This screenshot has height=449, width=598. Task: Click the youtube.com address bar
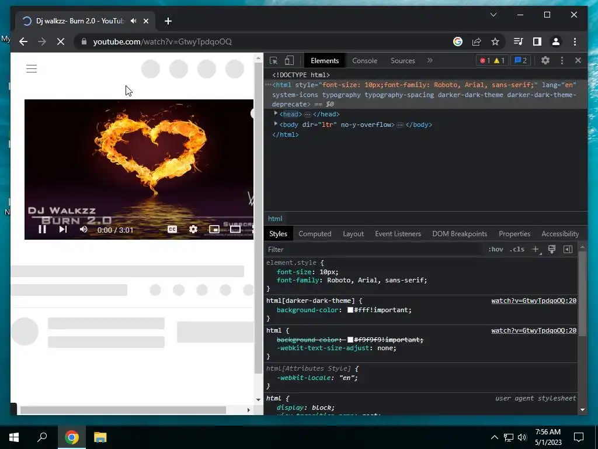(263, 42)
